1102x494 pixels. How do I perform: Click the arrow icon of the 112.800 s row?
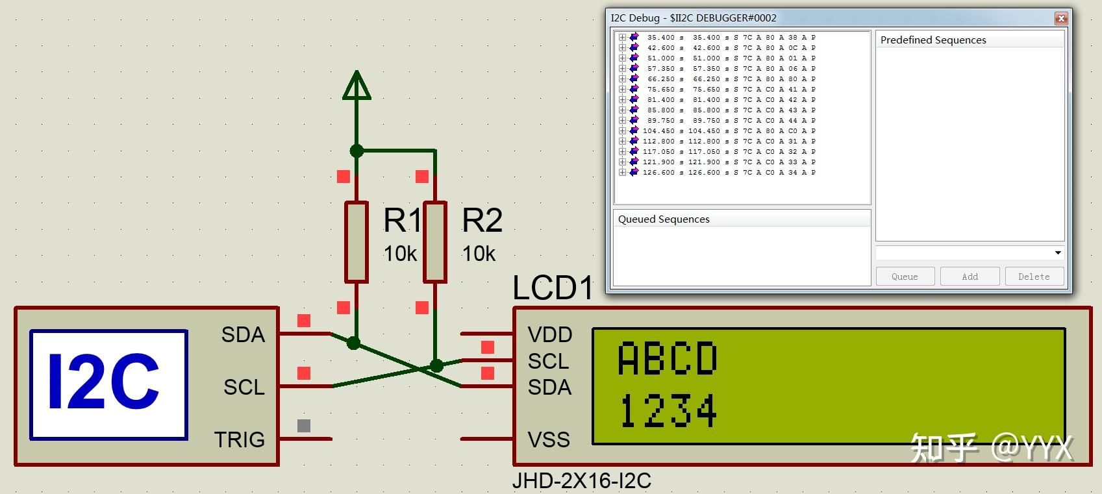pos(634,142)
